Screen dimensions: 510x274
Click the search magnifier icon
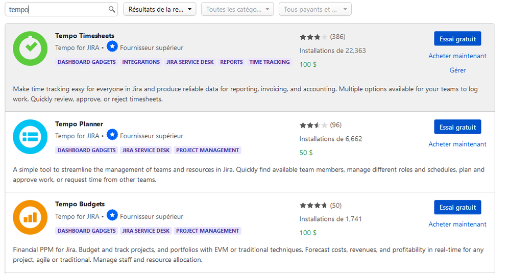tap(112, 9)
